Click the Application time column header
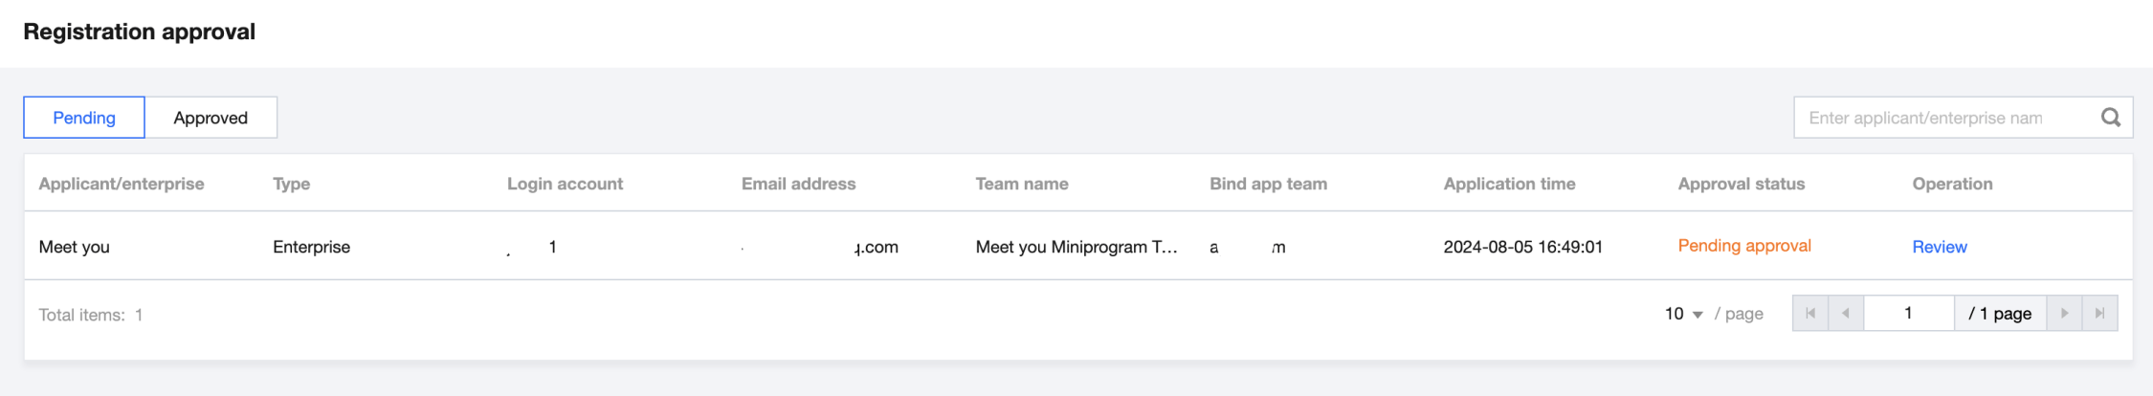The height and width of the screenshot is (396, 2153). tap(1509, 184)
